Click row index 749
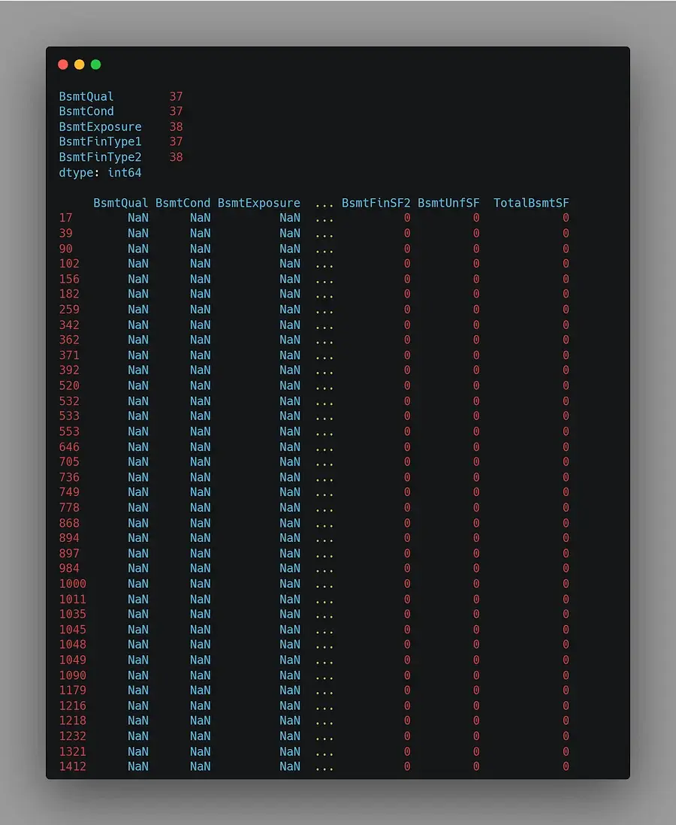Image resolution: width=676 pixels, height=825 pixels. coord(69,492)
